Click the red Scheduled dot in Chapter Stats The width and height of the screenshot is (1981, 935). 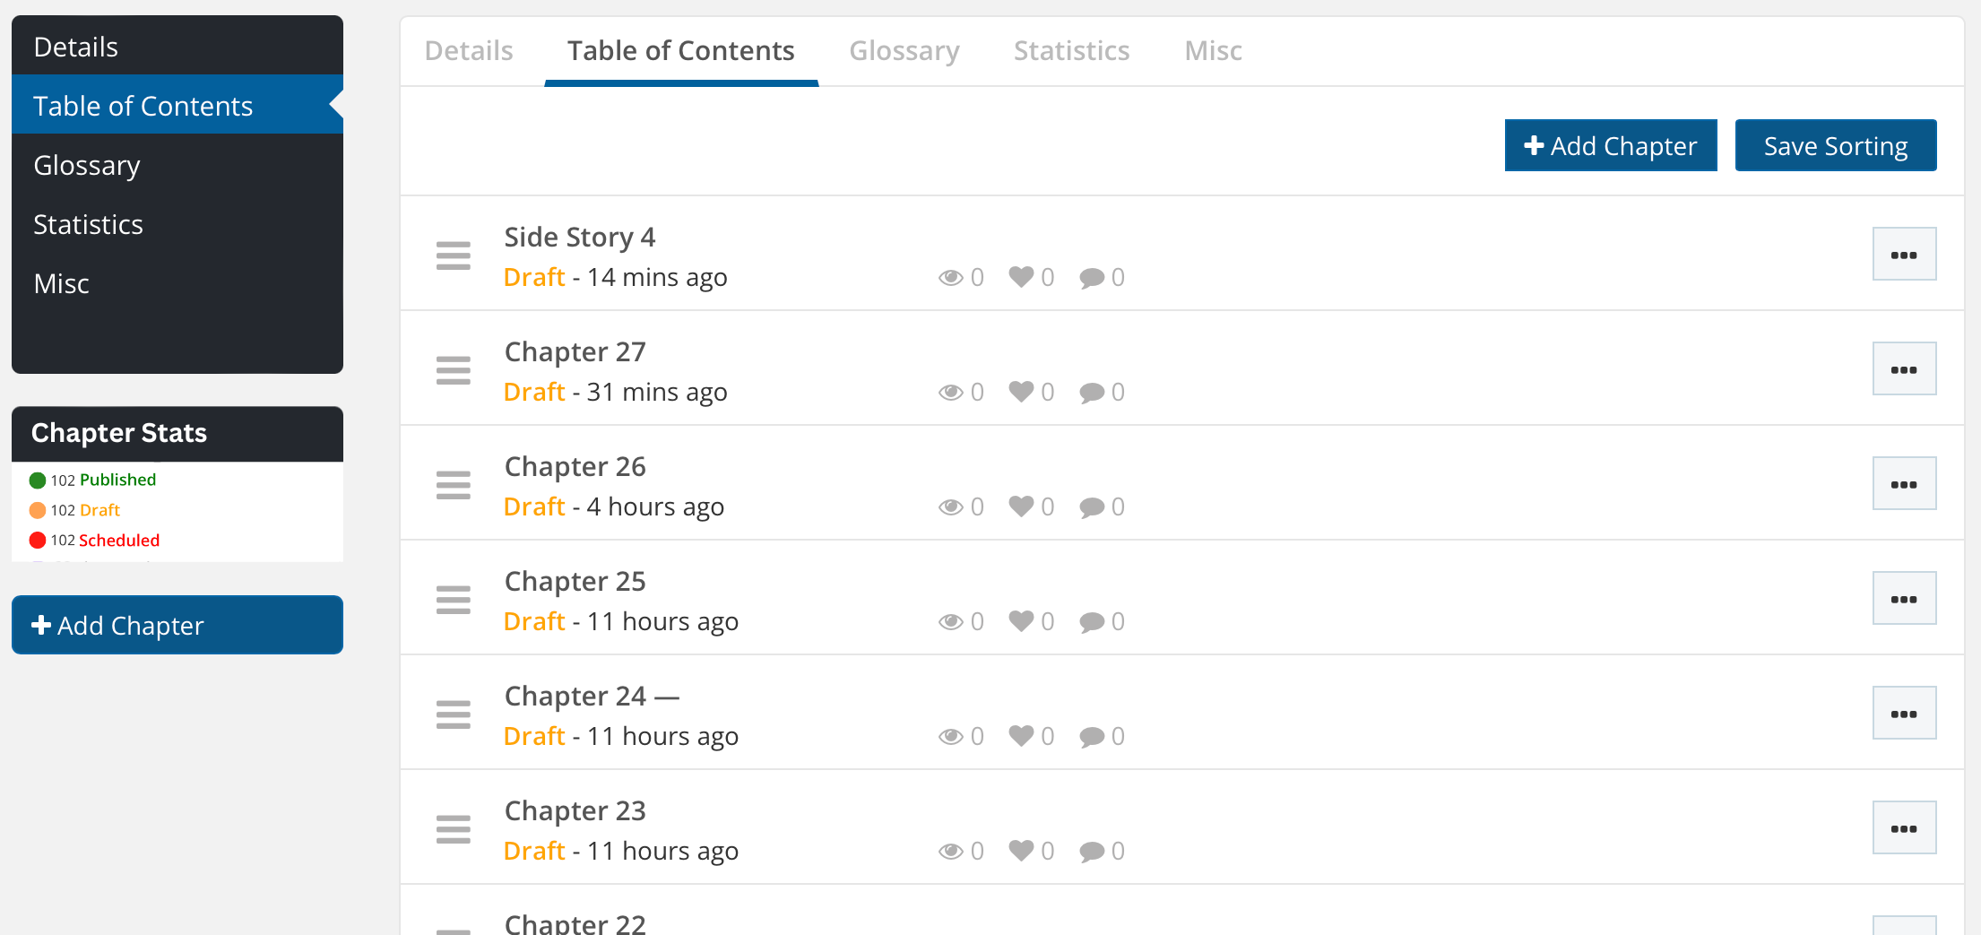coord(37,540)
